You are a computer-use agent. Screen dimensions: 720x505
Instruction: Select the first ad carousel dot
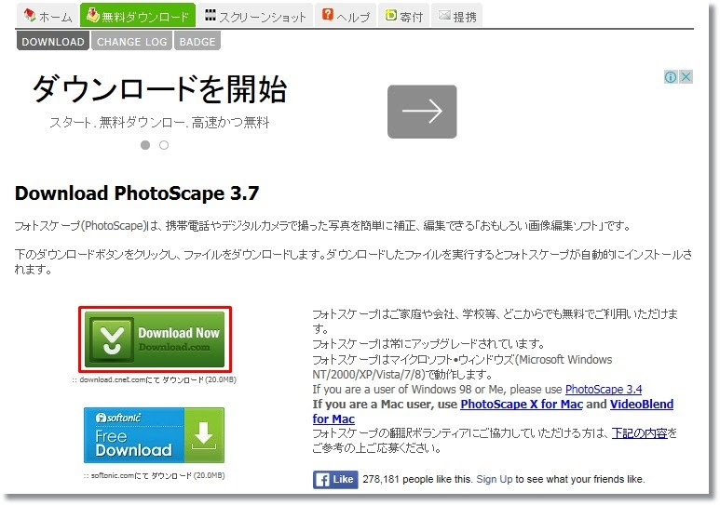coord(145,145)
